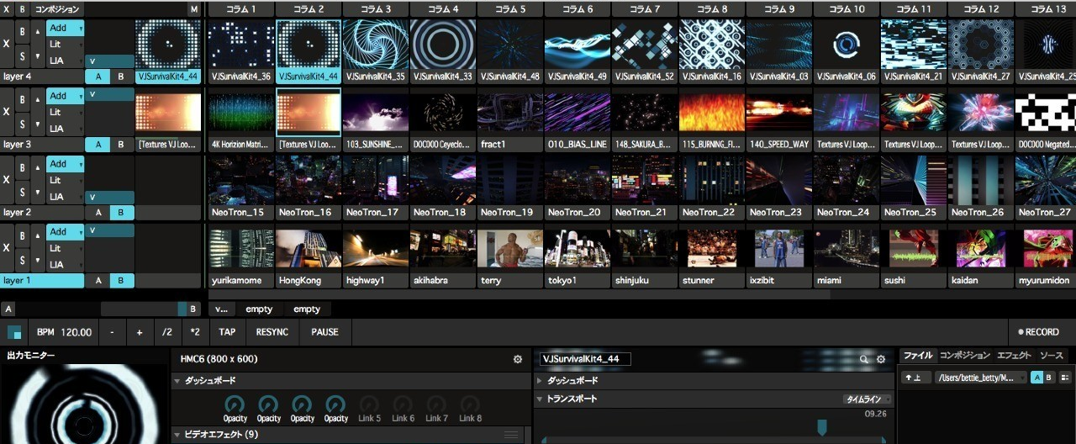Click the composition X button in header
The image size is (1076, 444).
coord(7,8)
